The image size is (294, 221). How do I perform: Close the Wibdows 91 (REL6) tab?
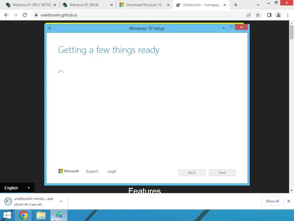tap(112, 5)
